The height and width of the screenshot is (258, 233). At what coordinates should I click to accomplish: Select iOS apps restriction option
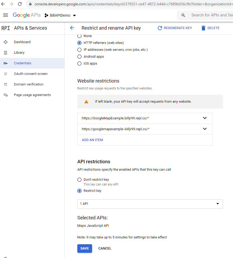click(x=79, y=64)
